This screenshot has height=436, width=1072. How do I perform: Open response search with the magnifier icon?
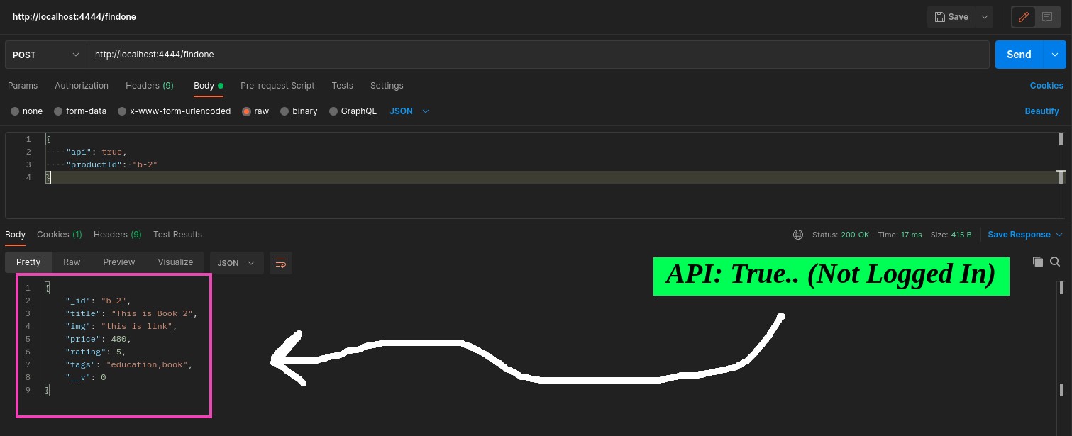tap(1055, 262)
